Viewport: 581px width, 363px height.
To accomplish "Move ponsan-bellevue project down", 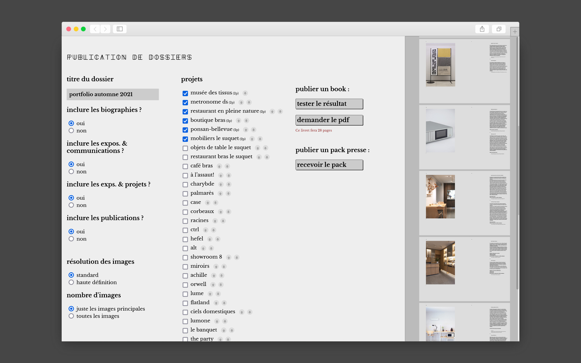I will (x=253, y=130).
